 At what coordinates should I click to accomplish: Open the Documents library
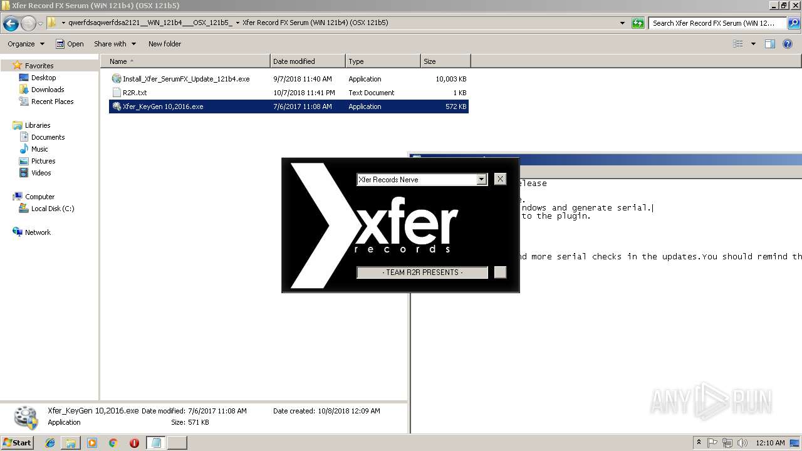click(48, 137)
